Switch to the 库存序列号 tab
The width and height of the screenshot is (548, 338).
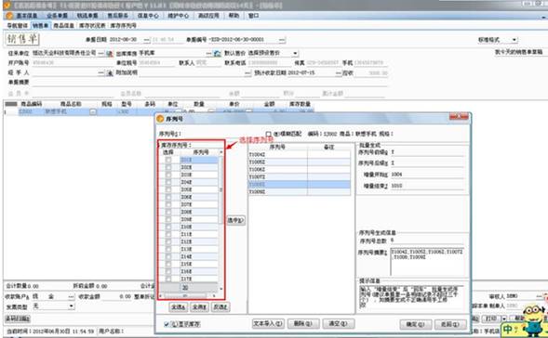(123, 25)
